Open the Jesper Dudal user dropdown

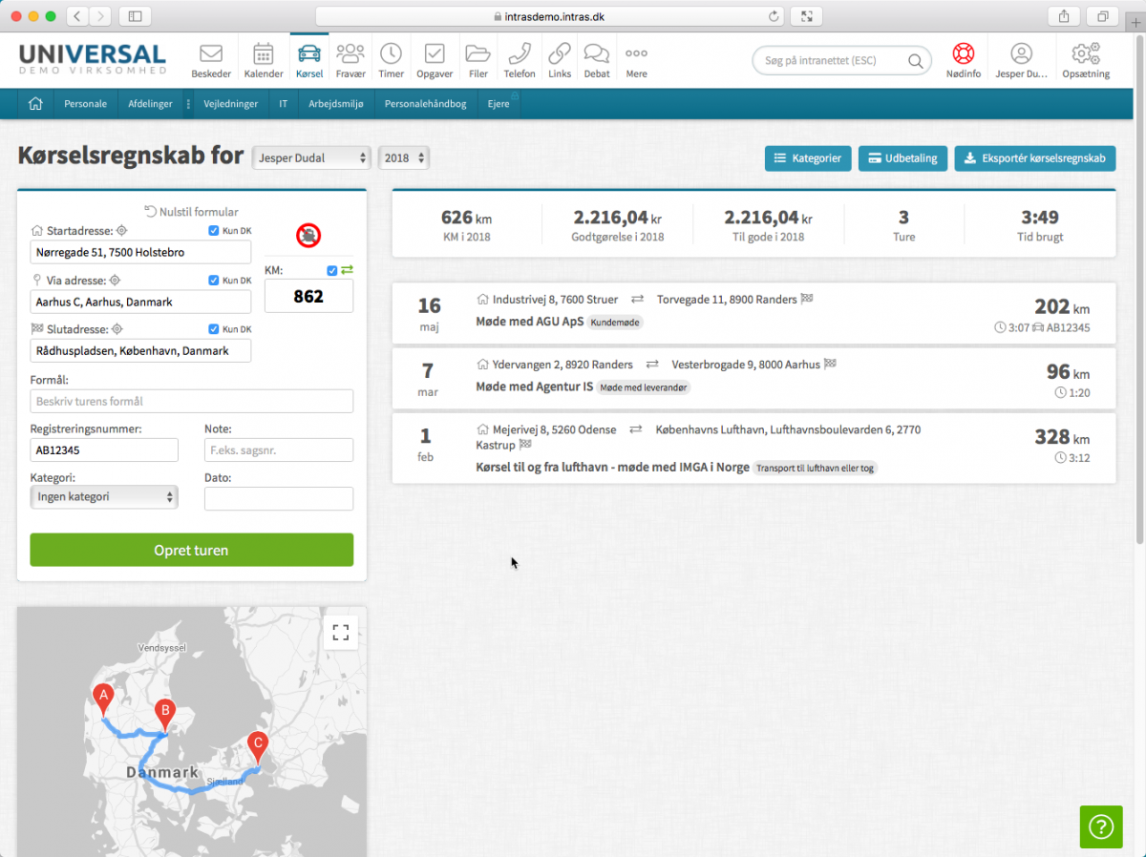[311, 158]
